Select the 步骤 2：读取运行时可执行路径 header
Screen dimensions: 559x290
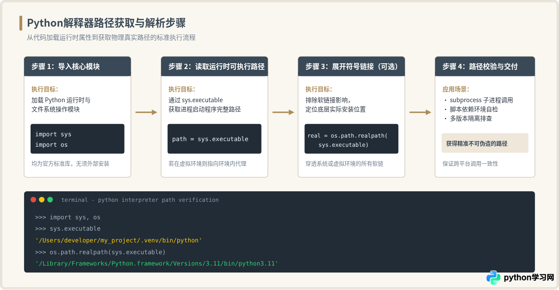point(214,66)
